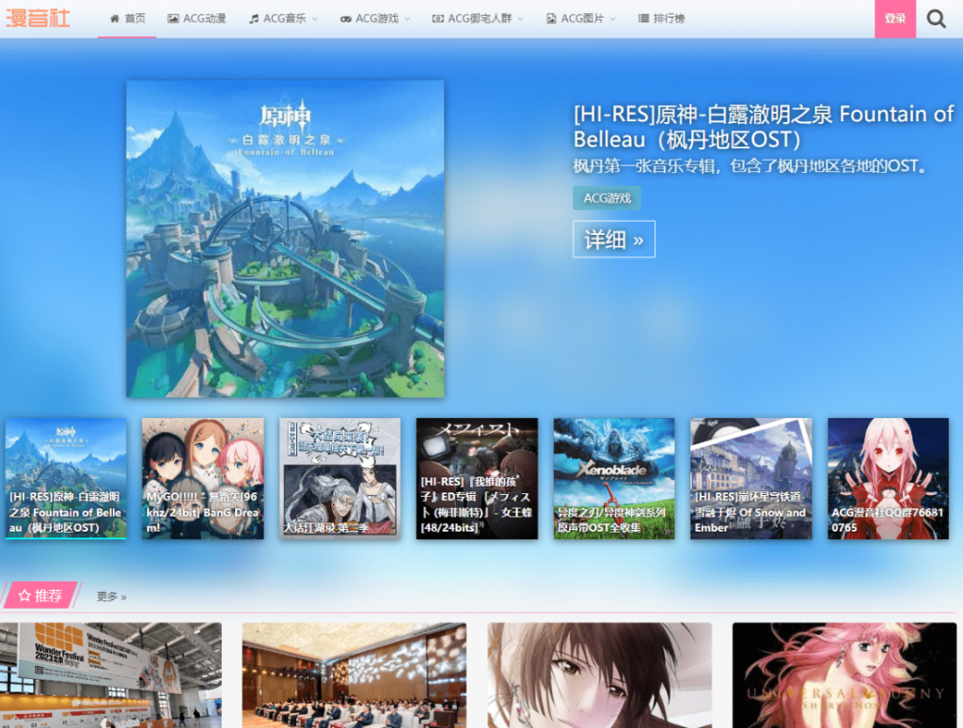
Task: Select the MyGO!!!!! 無路矢 carousel thumbnail
Action: (202, 478)
